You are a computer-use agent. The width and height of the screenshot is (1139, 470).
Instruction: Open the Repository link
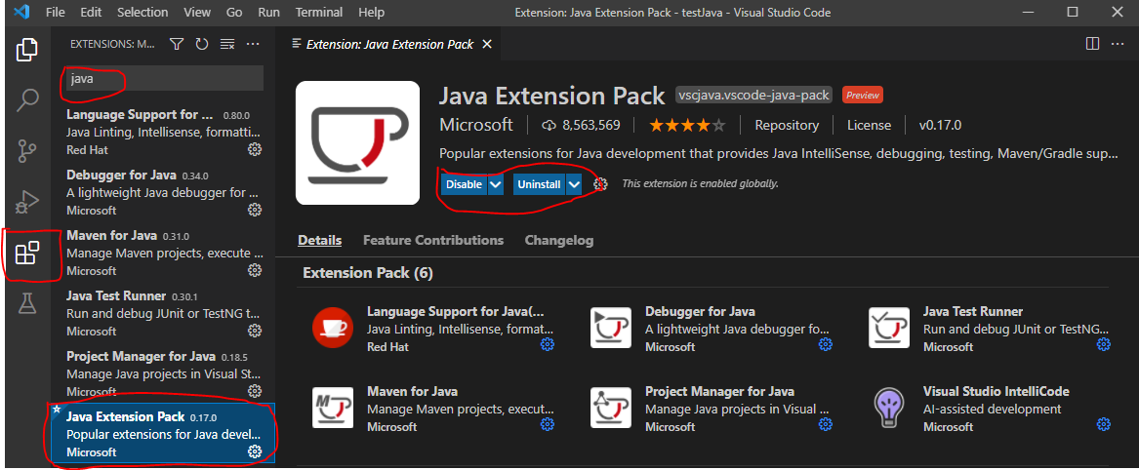(x=787, y=125)
